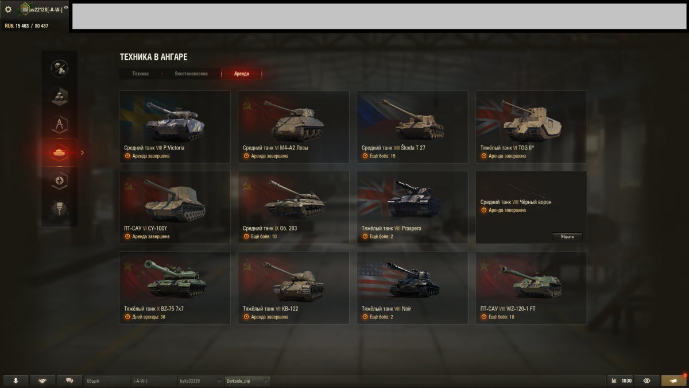Select the tank vehicles sidebar icon
689x388 pixels.
[60, 152]
